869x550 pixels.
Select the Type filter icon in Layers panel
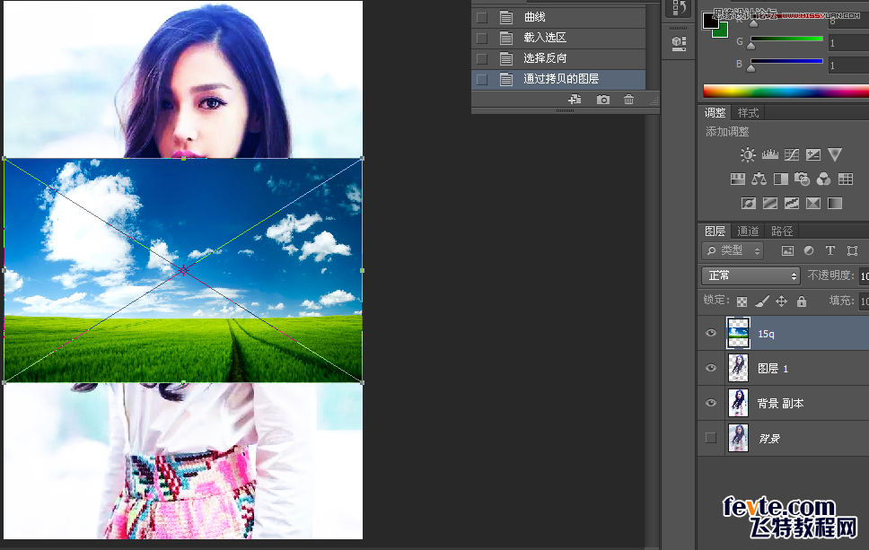click(830, 251)
